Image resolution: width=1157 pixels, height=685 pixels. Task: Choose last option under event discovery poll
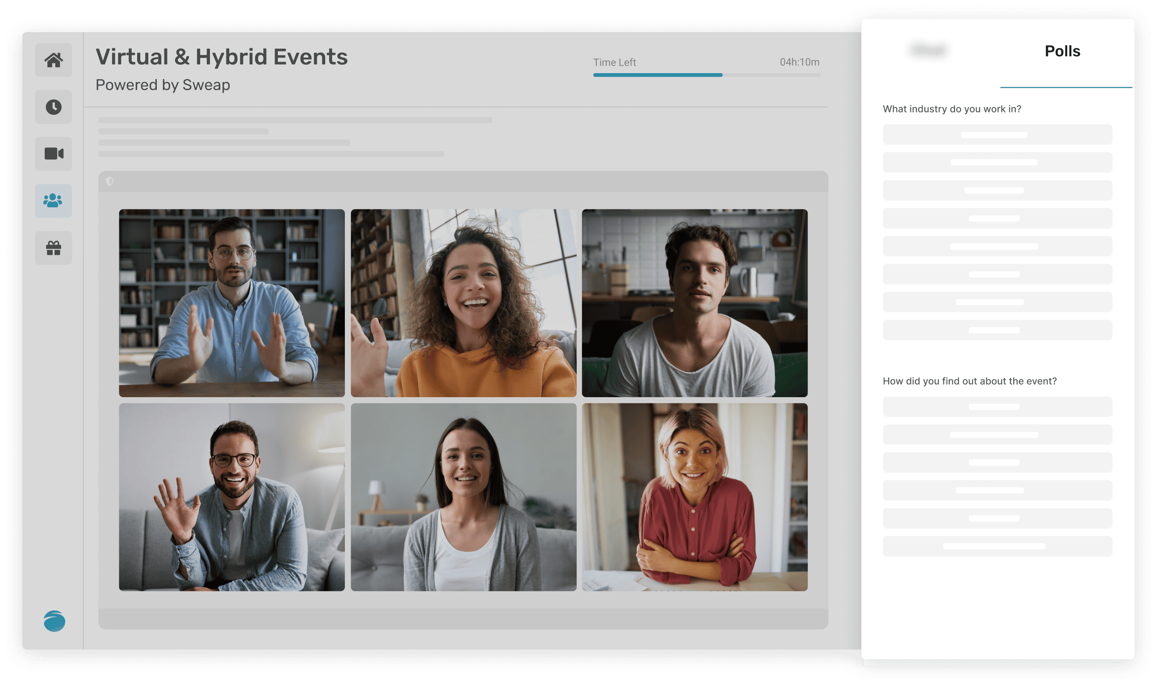pos(997,546)
